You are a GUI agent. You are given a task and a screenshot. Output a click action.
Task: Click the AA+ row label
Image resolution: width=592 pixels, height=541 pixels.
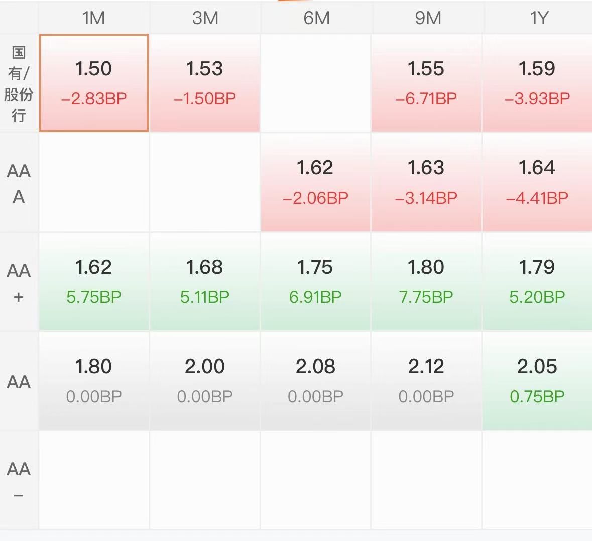coord(19,283)
